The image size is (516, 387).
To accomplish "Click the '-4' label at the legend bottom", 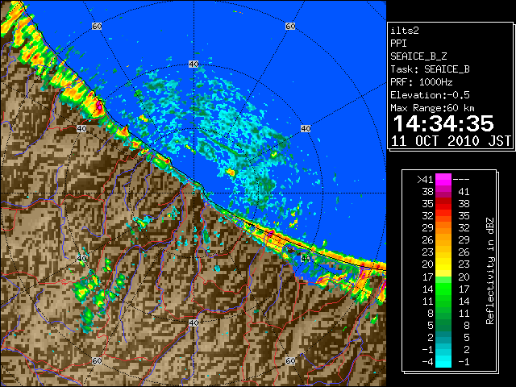I will (x=427, y=362).
